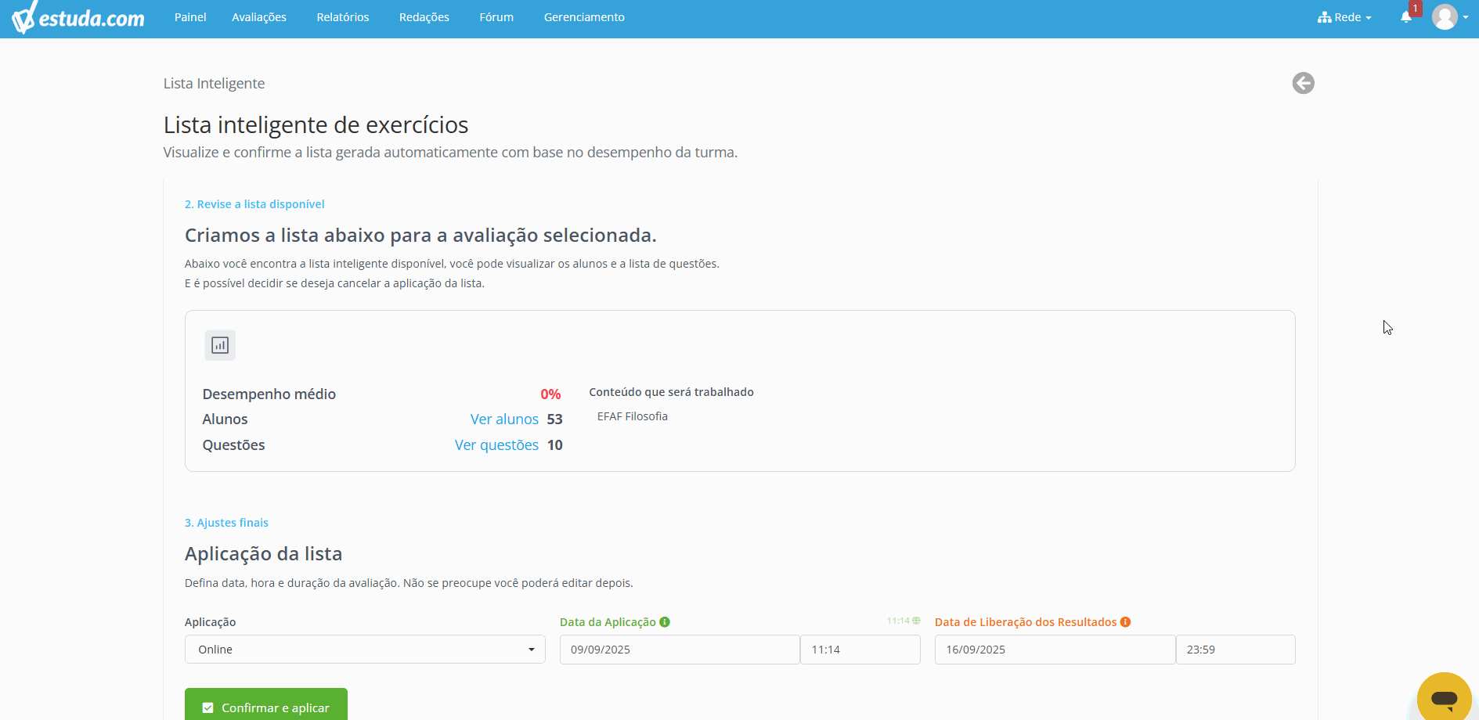Edit results release time 23:59

point(1236,650)
